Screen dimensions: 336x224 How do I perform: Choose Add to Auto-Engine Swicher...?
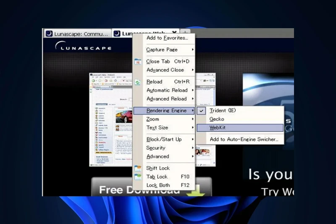(x=240, y=140)
